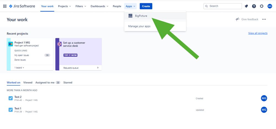This screenshot has width=276, height=129.
Task: Click the Give feedback megaphone icon
Action: (x=238, y=19)
